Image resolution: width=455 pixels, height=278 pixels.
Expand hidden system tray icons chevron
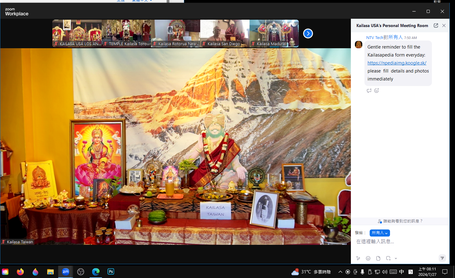click(x=340, y=272)
